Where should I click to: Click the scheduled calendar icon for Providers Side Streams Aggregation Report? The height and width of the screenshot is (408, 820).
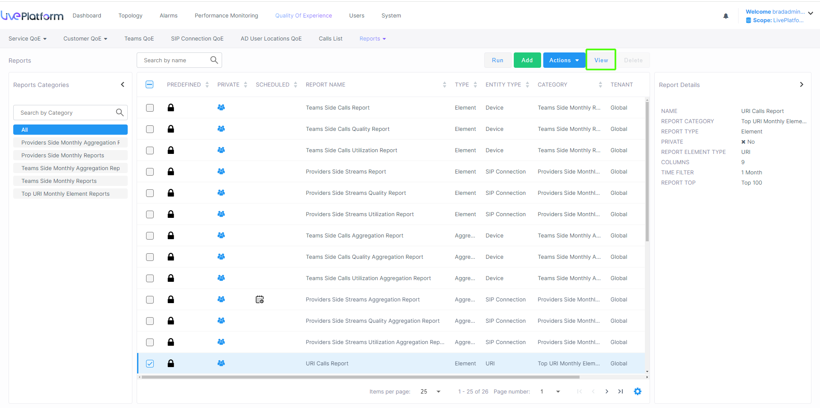pos(260,300)
